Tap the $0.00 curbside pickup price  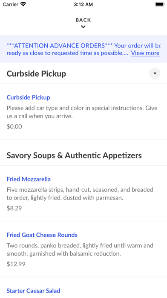[14, 127]
